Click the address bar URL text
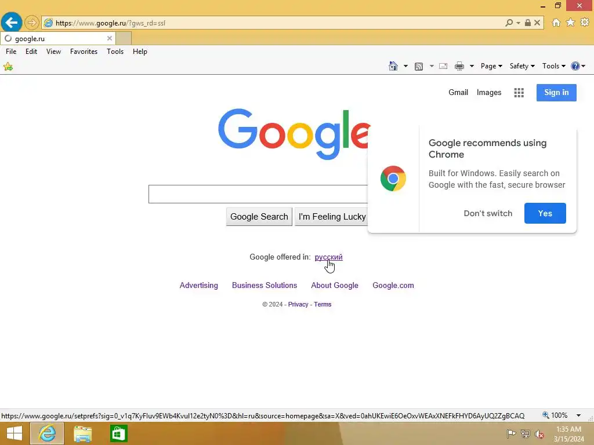 coord(110,23)
